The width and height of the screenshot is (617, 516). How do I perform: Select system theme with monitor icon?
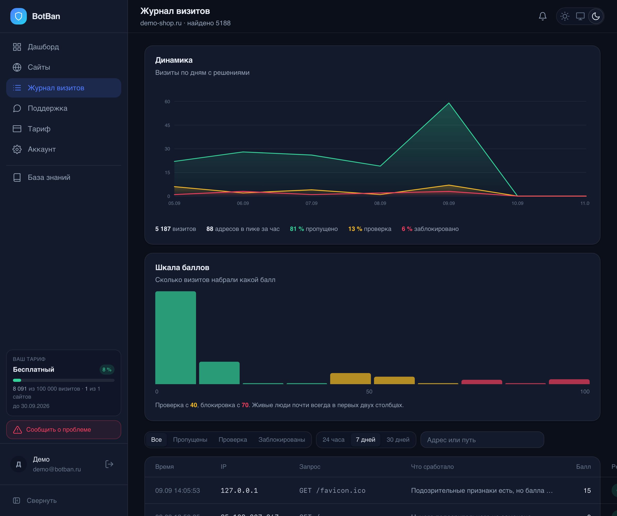(580, 16)
